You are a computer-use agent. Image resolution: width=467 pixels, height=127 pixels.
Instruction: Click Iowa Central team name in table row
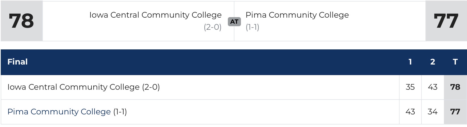coord(73,87)
